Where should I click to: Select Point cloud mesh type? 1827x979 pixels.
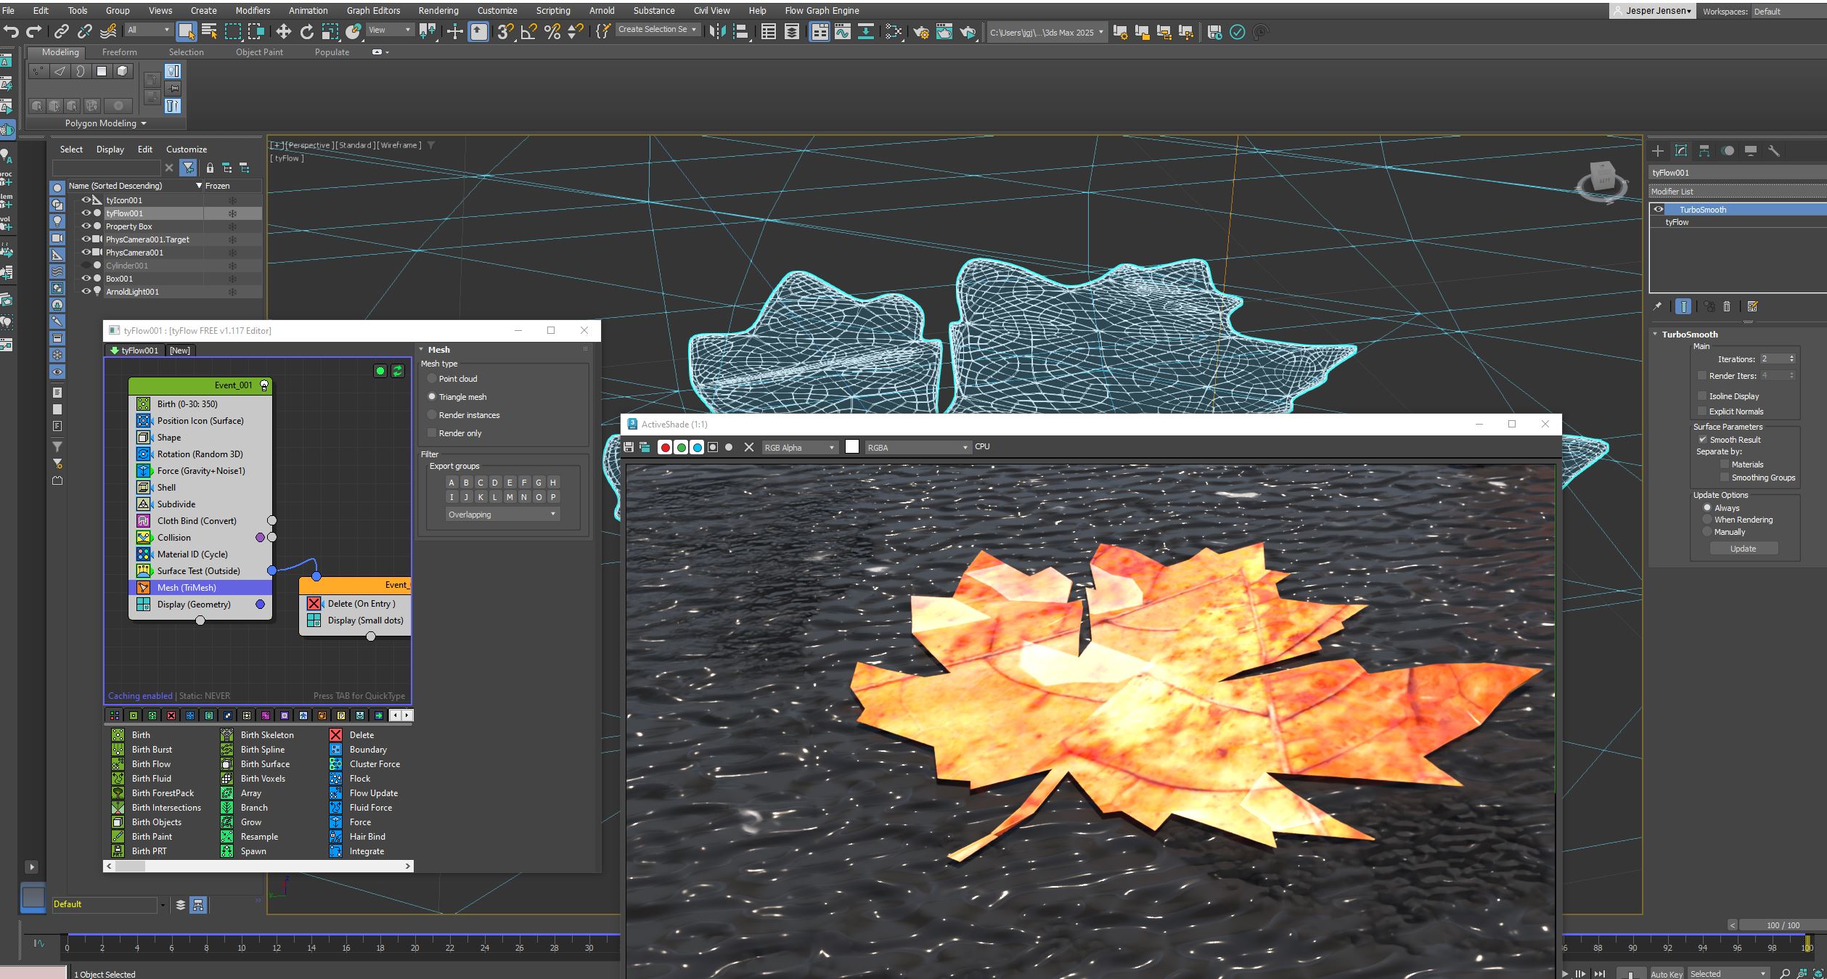tap(433, 378)
